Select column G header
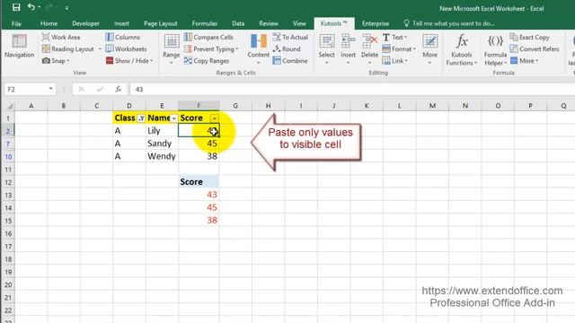Image resolution: width=575 pixels, height=323 pixels. pos(235,106)
